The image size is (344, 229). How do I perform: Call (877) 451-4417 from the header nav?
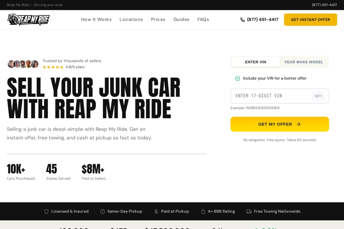tap(262, 20)
